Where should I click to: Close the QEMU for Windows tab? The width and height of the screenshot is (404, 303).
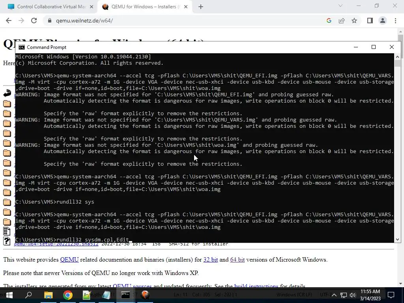click(x=186, y=7)
